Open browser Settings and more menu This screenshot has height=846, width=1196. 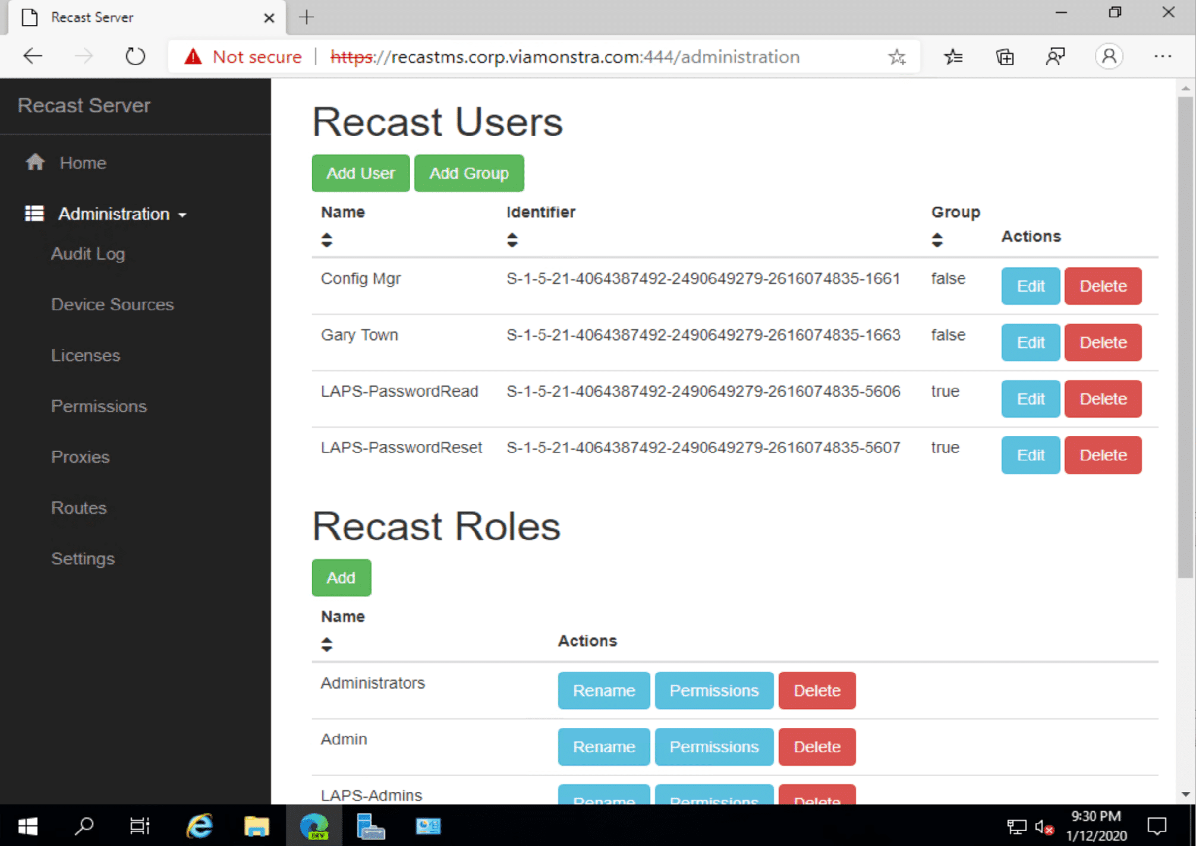pos(1162,56)
